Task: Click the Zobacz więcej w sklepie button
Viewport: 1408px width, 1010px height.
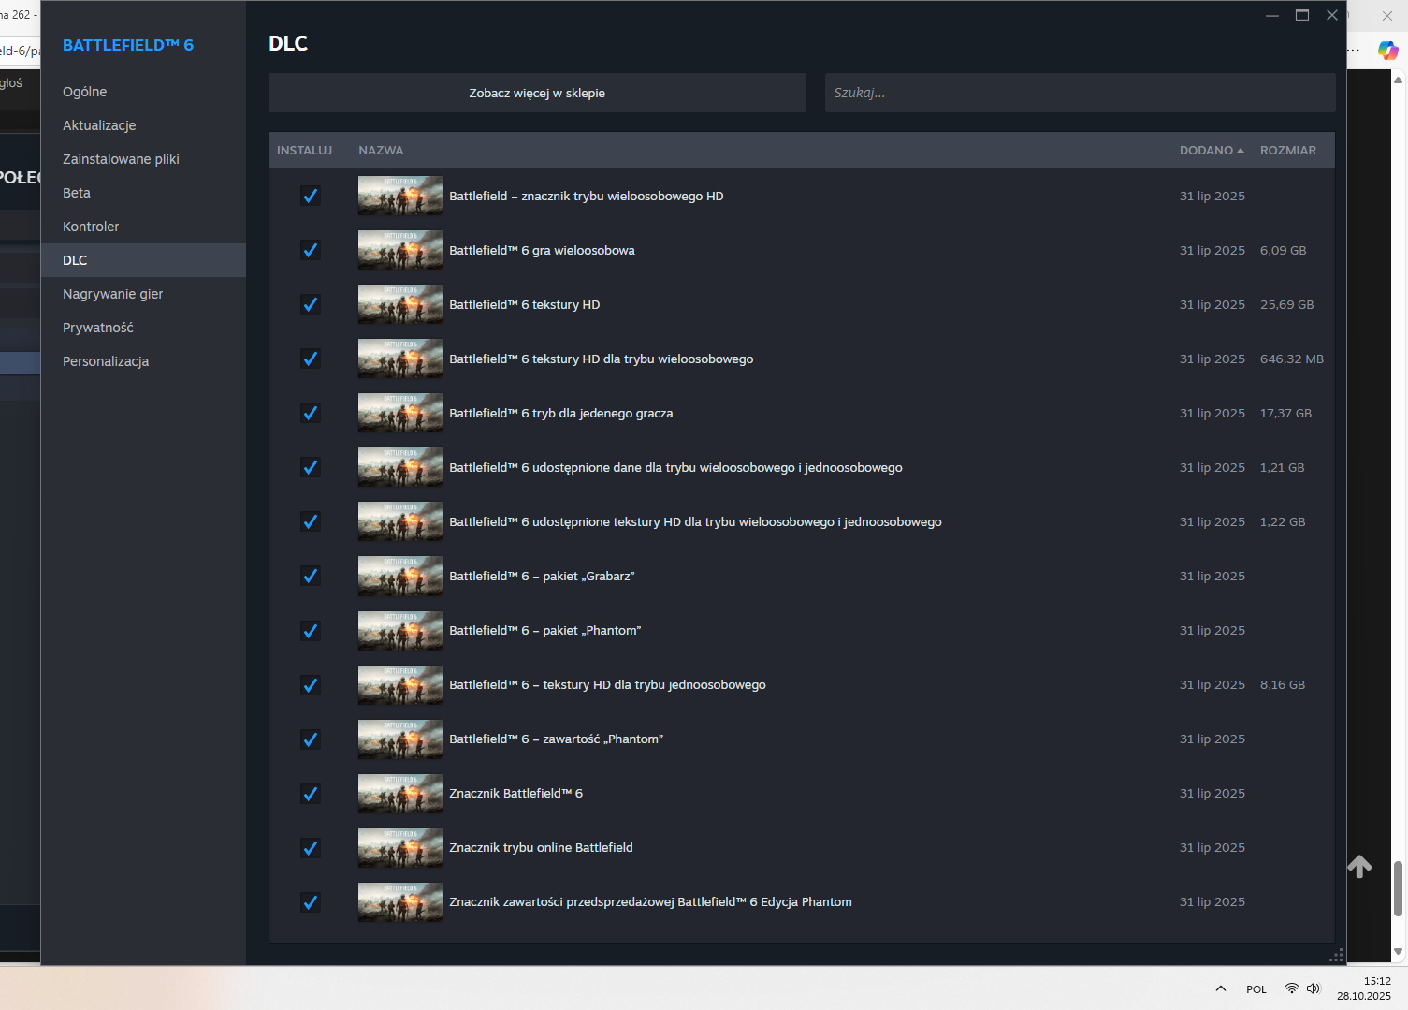Action: [537, 93]
